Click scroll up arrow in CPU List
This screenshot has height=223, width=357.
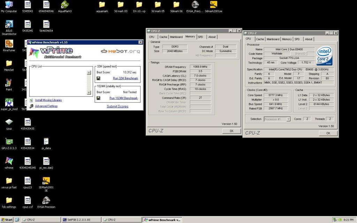[x=89, y=72]
